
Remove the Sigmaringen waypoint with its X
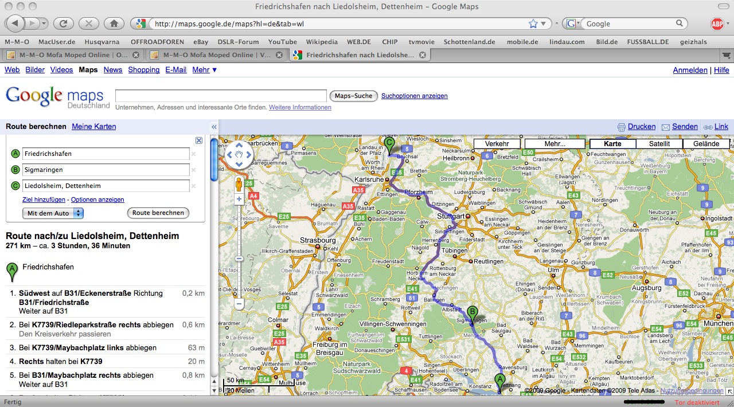click(193, 170)
